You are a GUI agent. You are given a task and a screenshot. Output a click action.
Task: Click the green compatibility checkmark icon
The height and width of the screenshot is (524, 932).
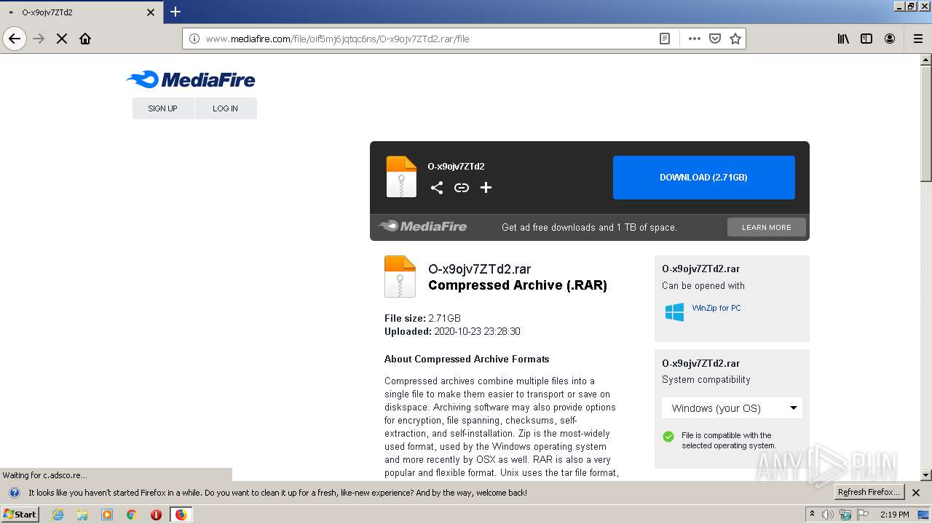coord(668,437)
